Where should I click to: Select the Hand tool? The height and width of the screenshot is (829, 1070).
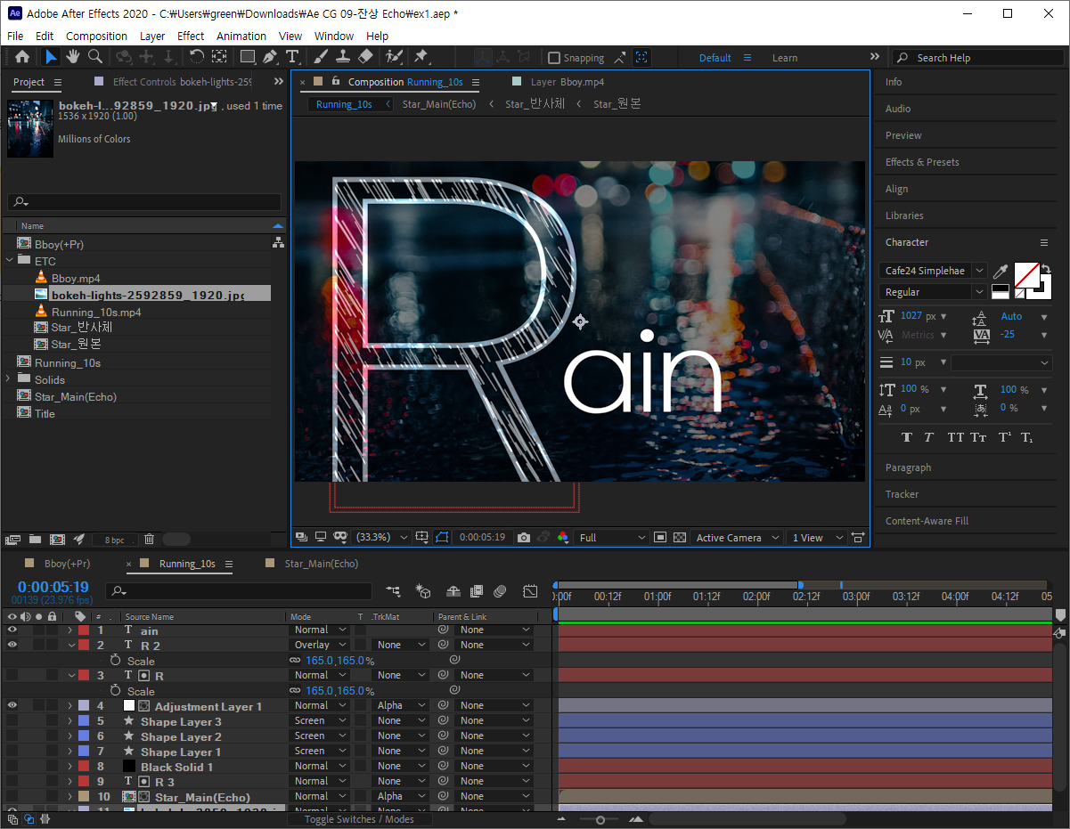coord(72,57)
